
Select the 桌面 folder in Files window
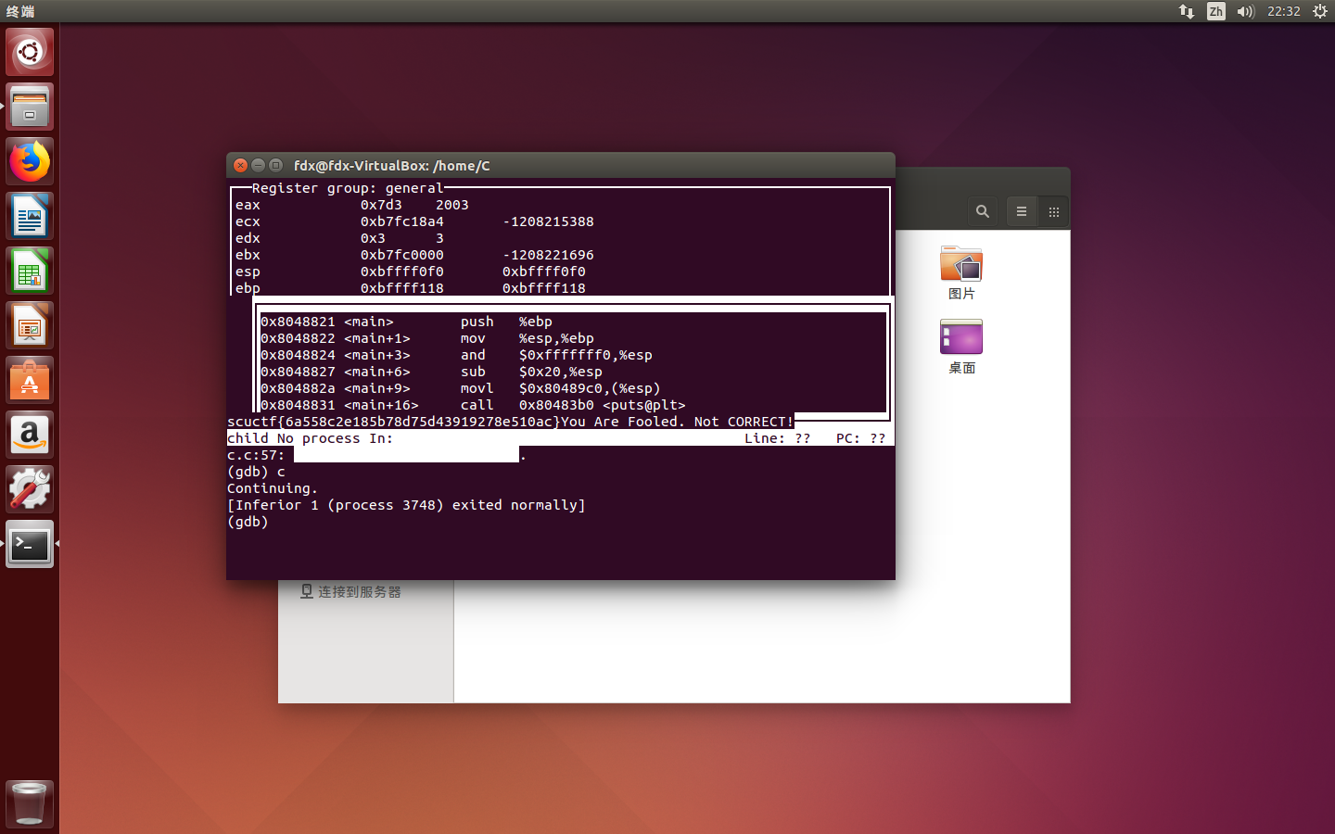[961, 347]
